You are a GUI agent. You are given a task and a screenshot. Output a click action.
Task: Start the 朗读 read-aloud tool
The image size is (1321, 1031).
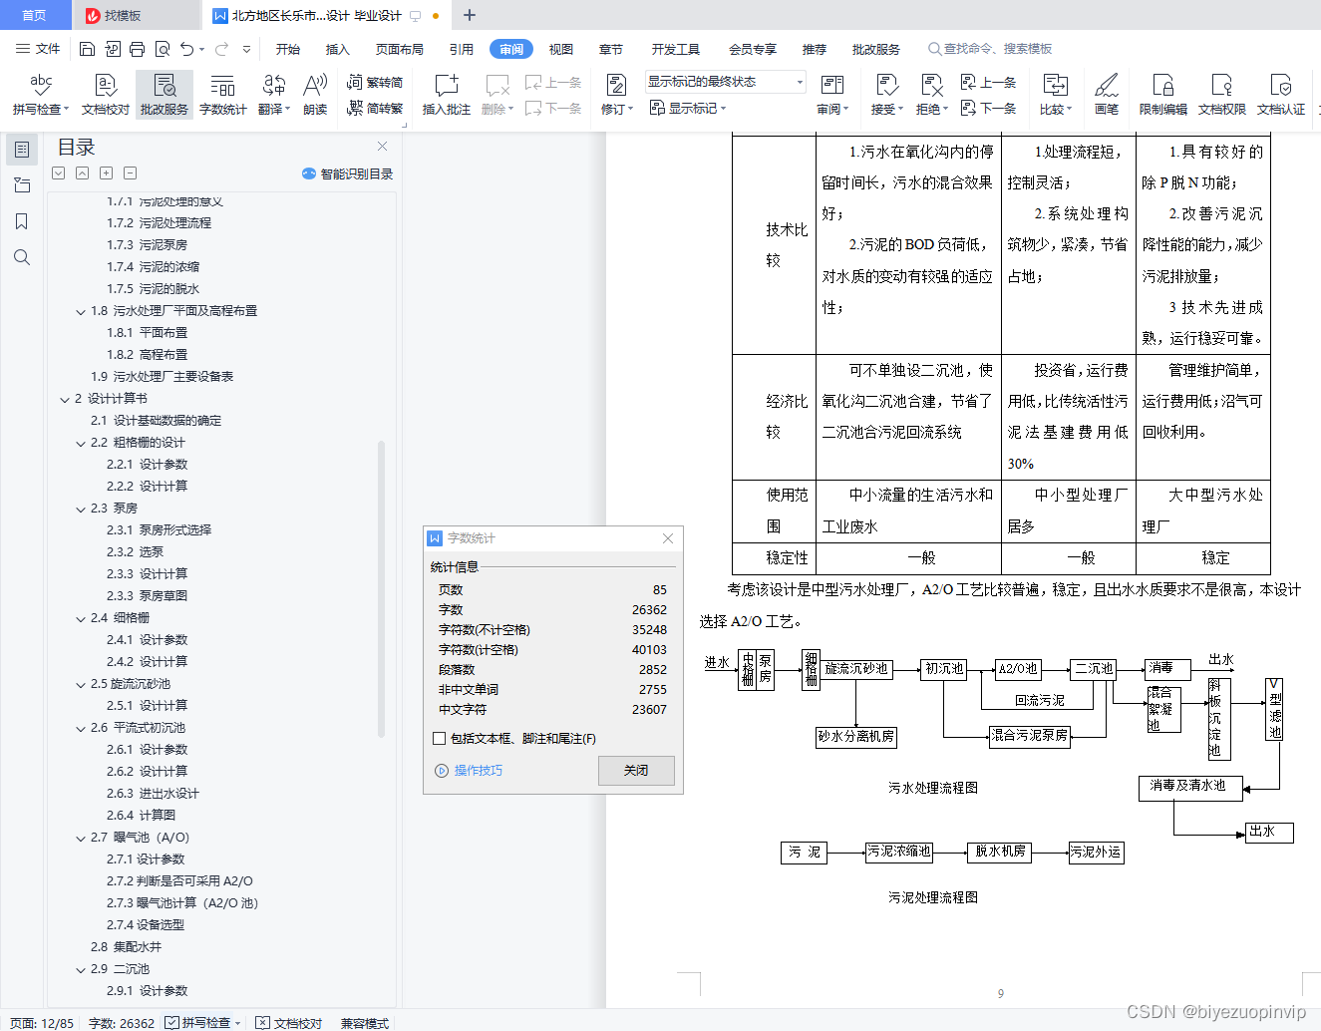(x=315, y=95)
